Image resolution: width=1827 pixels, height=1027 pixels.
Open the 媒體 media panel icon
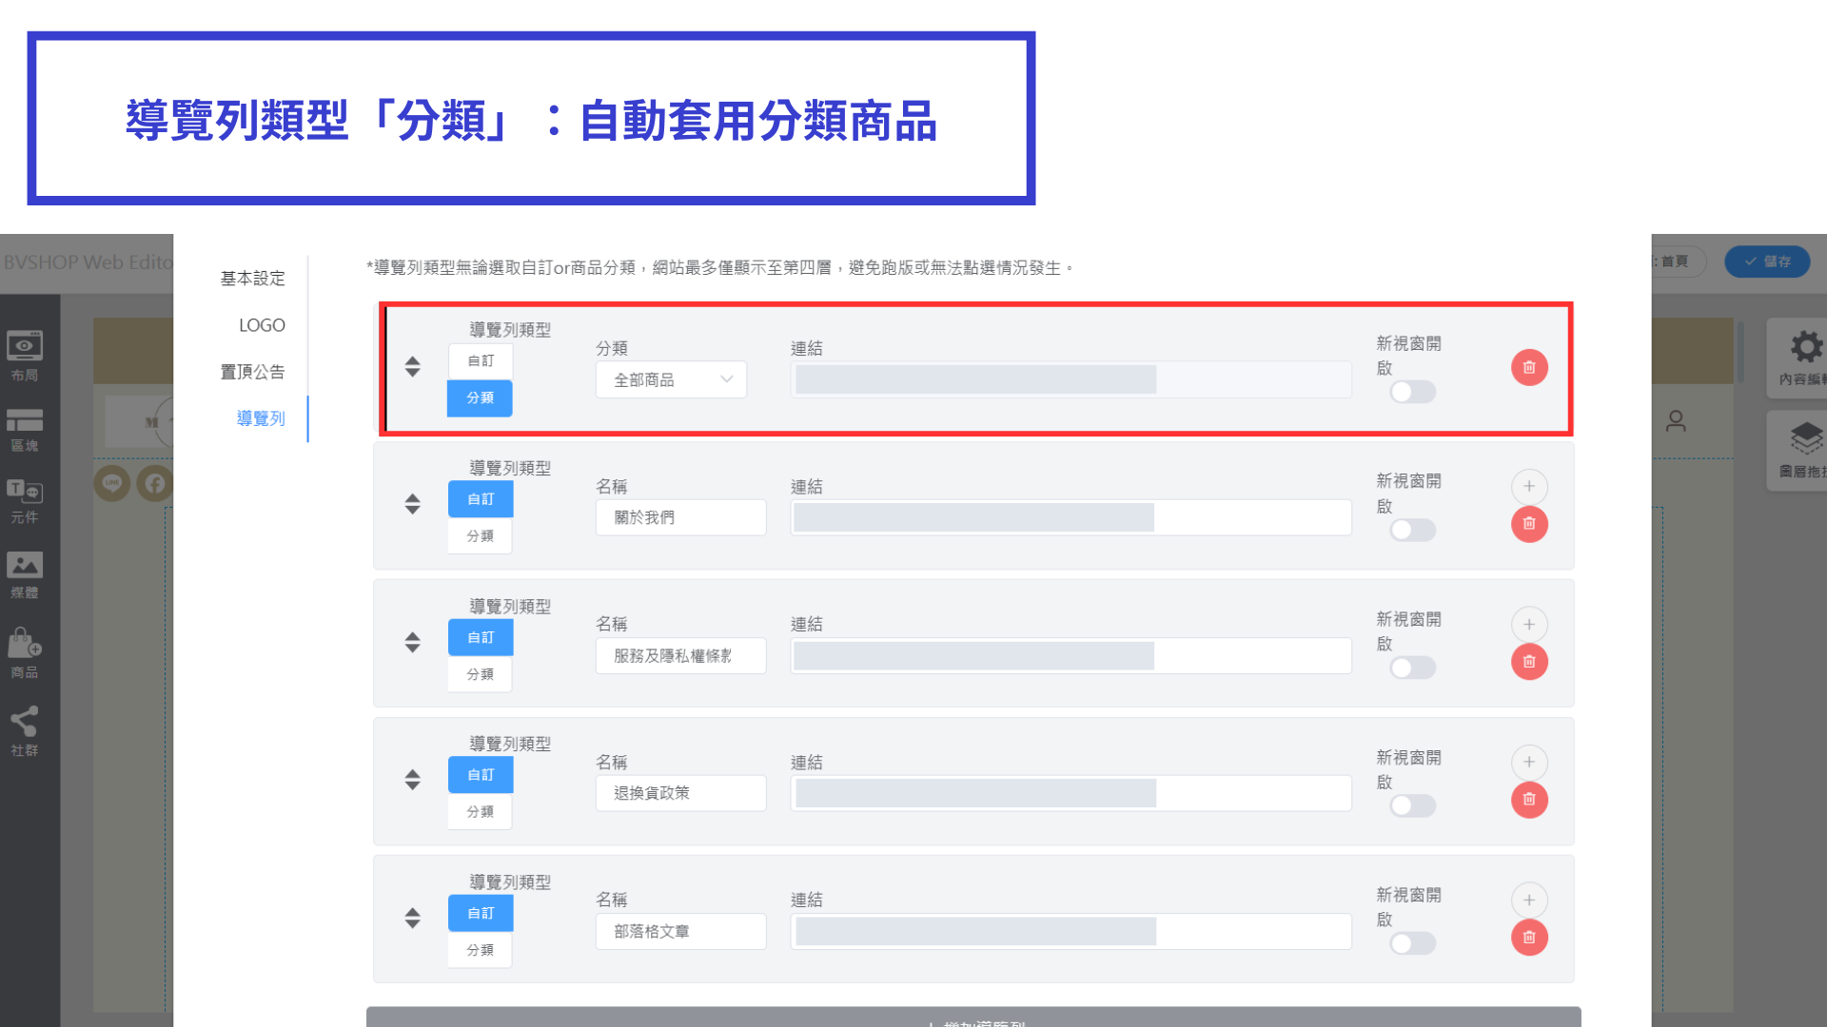point(25,575)
